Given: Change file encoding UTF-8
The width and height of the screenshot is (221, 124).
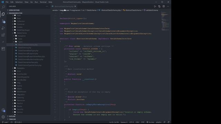Looking at the screenshot, I should pyautogui.click(x=131, y=122).
